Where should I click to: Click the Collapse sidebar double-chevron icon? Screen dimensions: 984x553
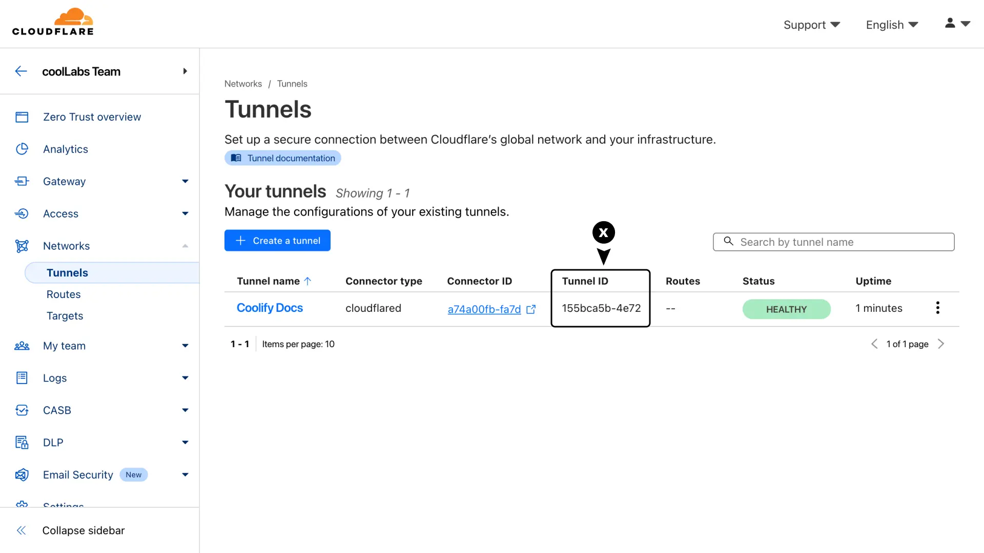21,530
